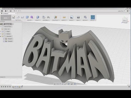The height and width of the screenshot is (98, 131).
Task: Click the New Component icon
Action: tap(44, 17)
